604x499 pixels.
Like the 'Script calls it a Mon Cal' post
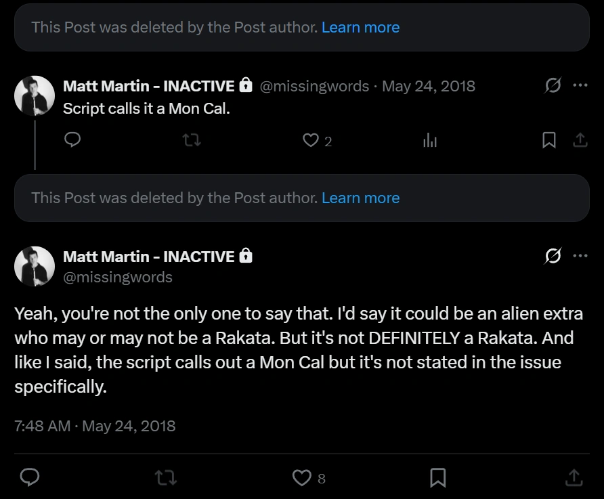(x=311, y=140)
